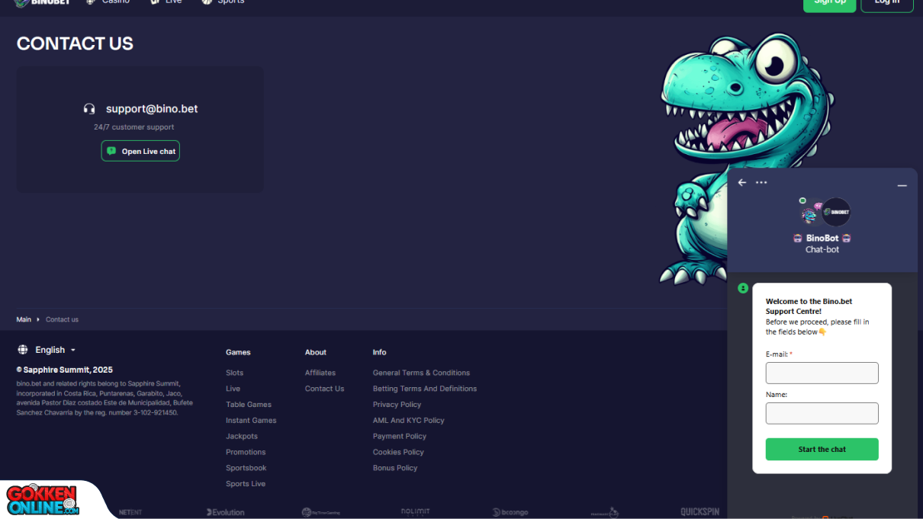Click the Info footer column heading

point(379,352)
